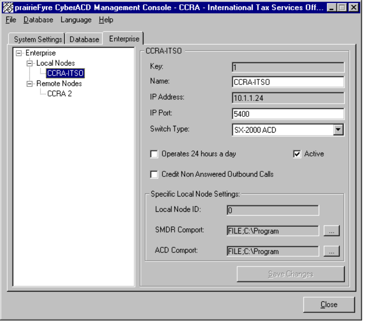
Task: Minimize the Management Console window
Action: 332,8
